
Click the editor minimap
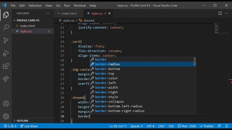pyautogui.click(x=221, y=28)
